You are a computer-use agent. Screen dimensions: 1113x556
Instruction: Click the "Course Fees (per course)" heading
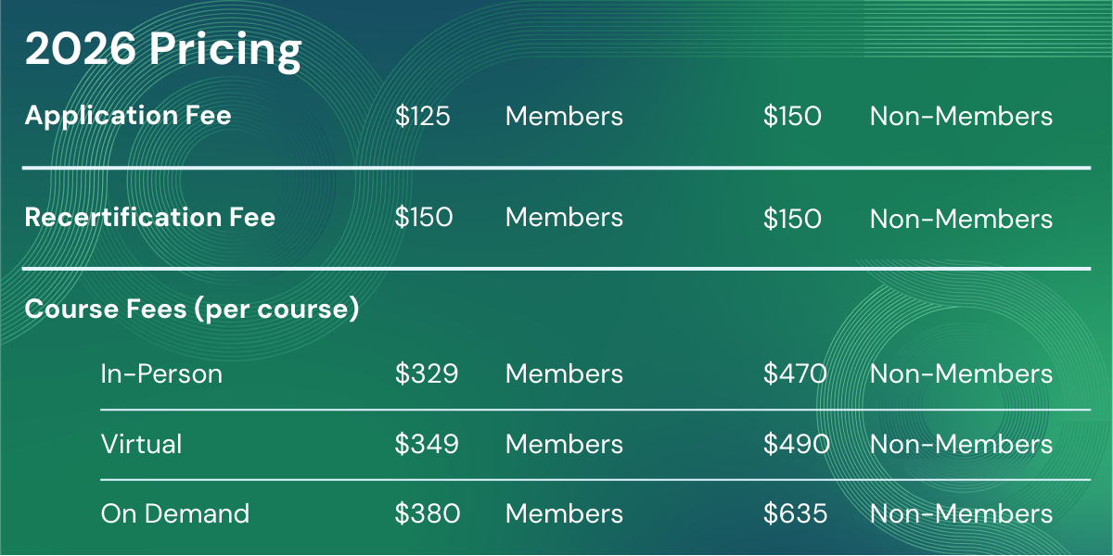pyautogui.click(x=192, y=309)
